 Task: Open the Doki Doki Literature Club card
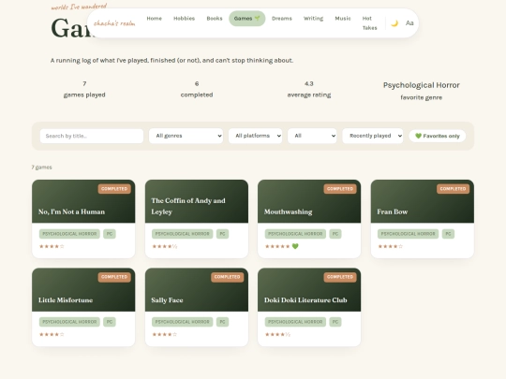[x=309, y=307]
